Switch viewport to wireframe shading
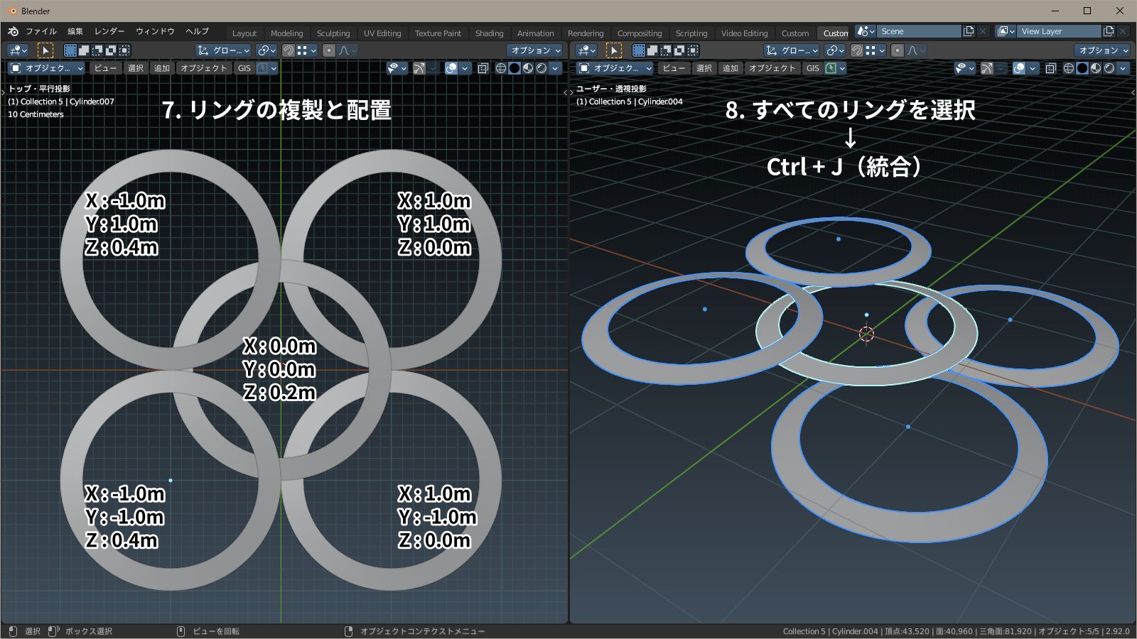 (x=500, y=68)
